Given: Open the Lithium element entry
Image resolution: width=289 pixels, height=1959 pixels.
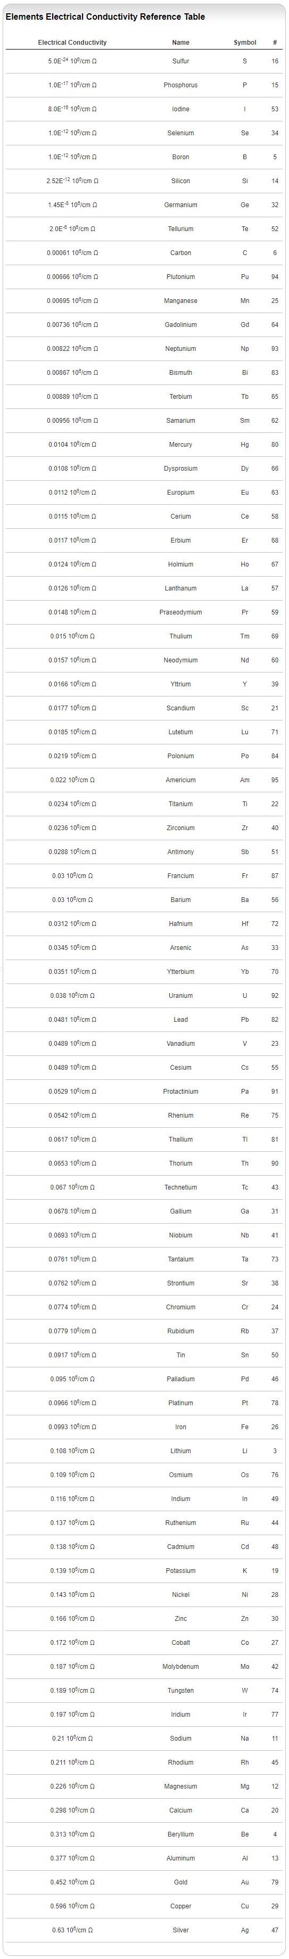Looking at the screenshot, I should 180,1450.
